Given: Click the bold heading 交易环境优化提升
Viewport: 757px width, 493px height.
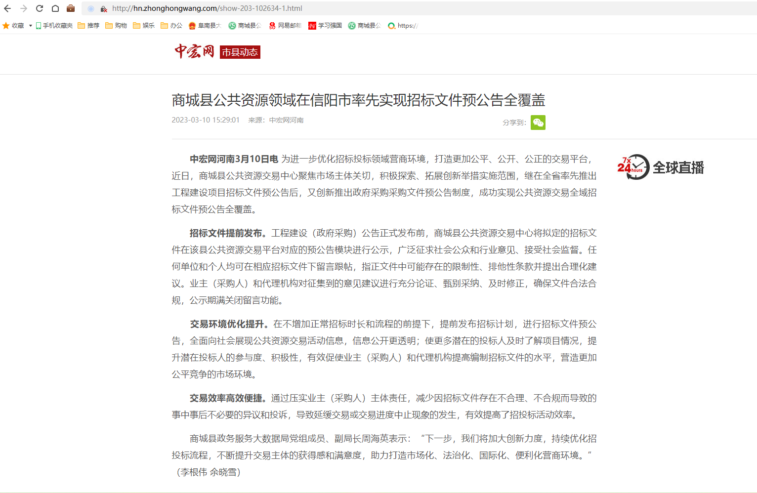Looking at the screenshot, I should tap(230, 324).
